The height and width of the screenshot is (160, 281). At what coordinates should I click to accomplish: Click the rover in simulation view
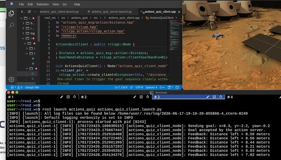coord(218,36)
